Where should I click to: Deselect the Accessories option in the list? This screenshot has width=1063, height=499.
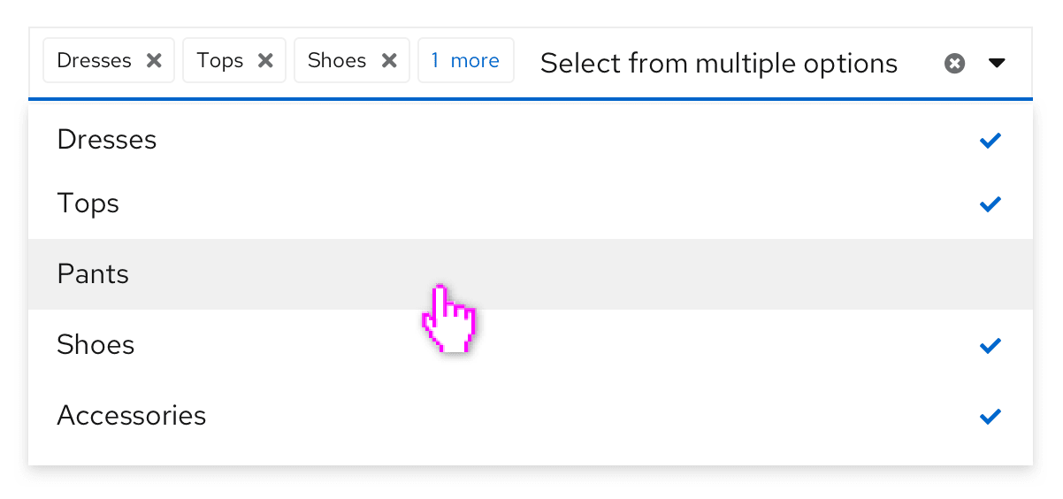[x=131, y=415]
